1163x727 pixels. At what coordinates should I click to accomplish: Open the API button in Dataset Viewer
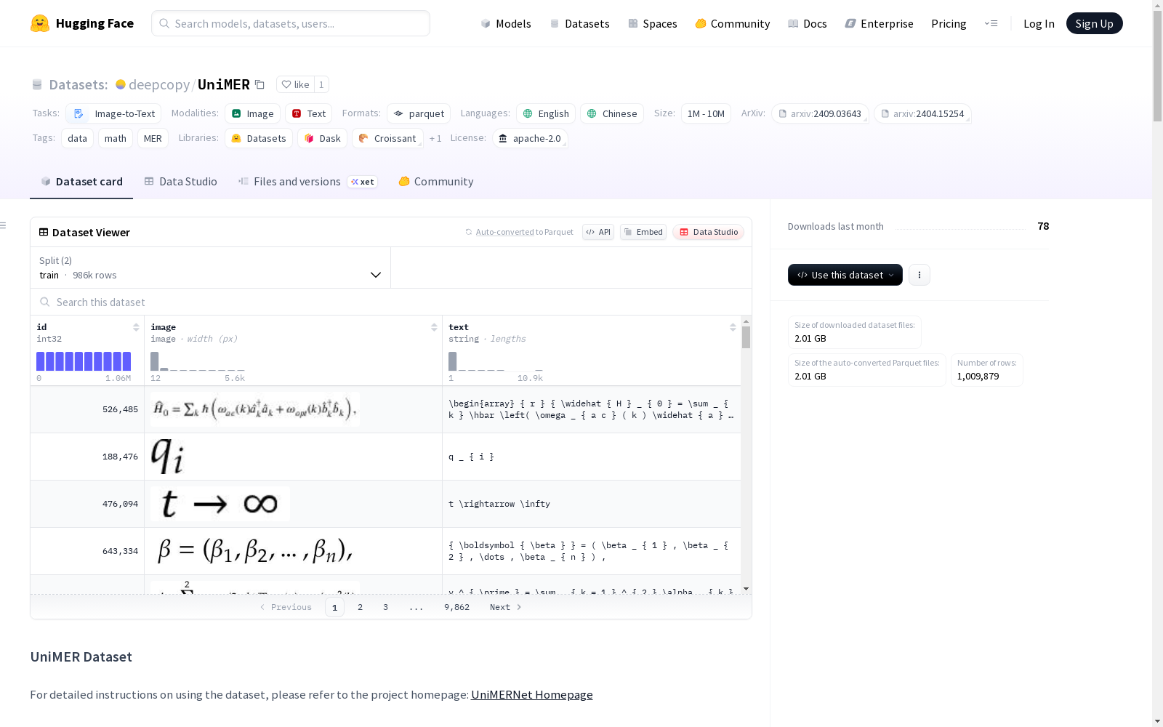[598, 232]
